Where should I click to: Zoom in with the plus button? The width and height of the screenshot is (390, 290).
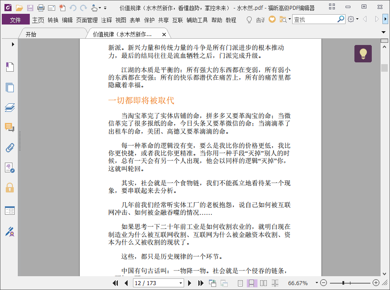[376, 283]
